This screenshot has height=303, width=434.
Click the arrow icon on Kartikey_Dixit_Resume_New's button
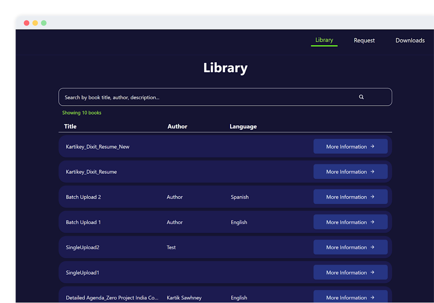373,146
